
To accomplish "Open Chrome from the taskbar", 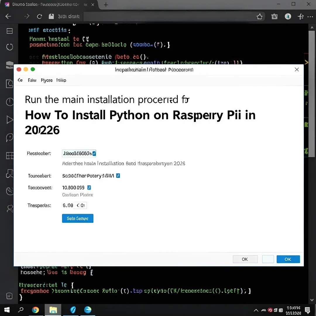I will 35,310.
